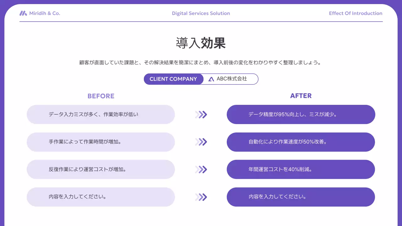The height and width of the screenshot is (226, 402).
Task: Open the Digital Services Solution header item
Action: (x=201, y=13)
